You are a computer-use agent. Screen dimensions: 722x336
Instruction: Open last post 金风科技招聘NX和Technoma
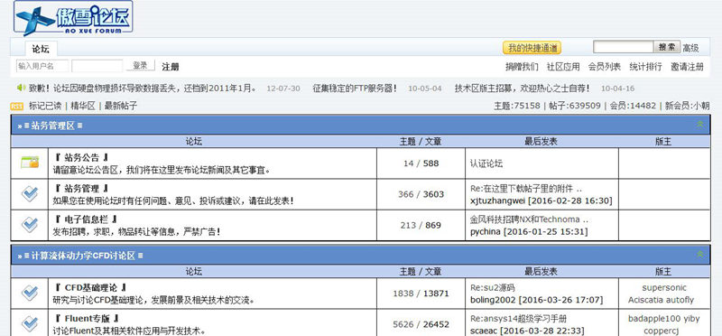(529, 219)
